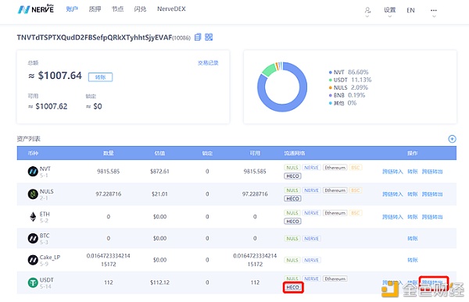The width and height of the screenshot is (469, 302).
Task: Click 跨链转出 in the ETH row
Action: 432,217
